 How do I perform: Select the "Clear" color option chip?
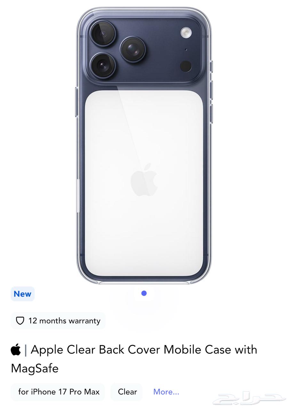pos(127,392)
